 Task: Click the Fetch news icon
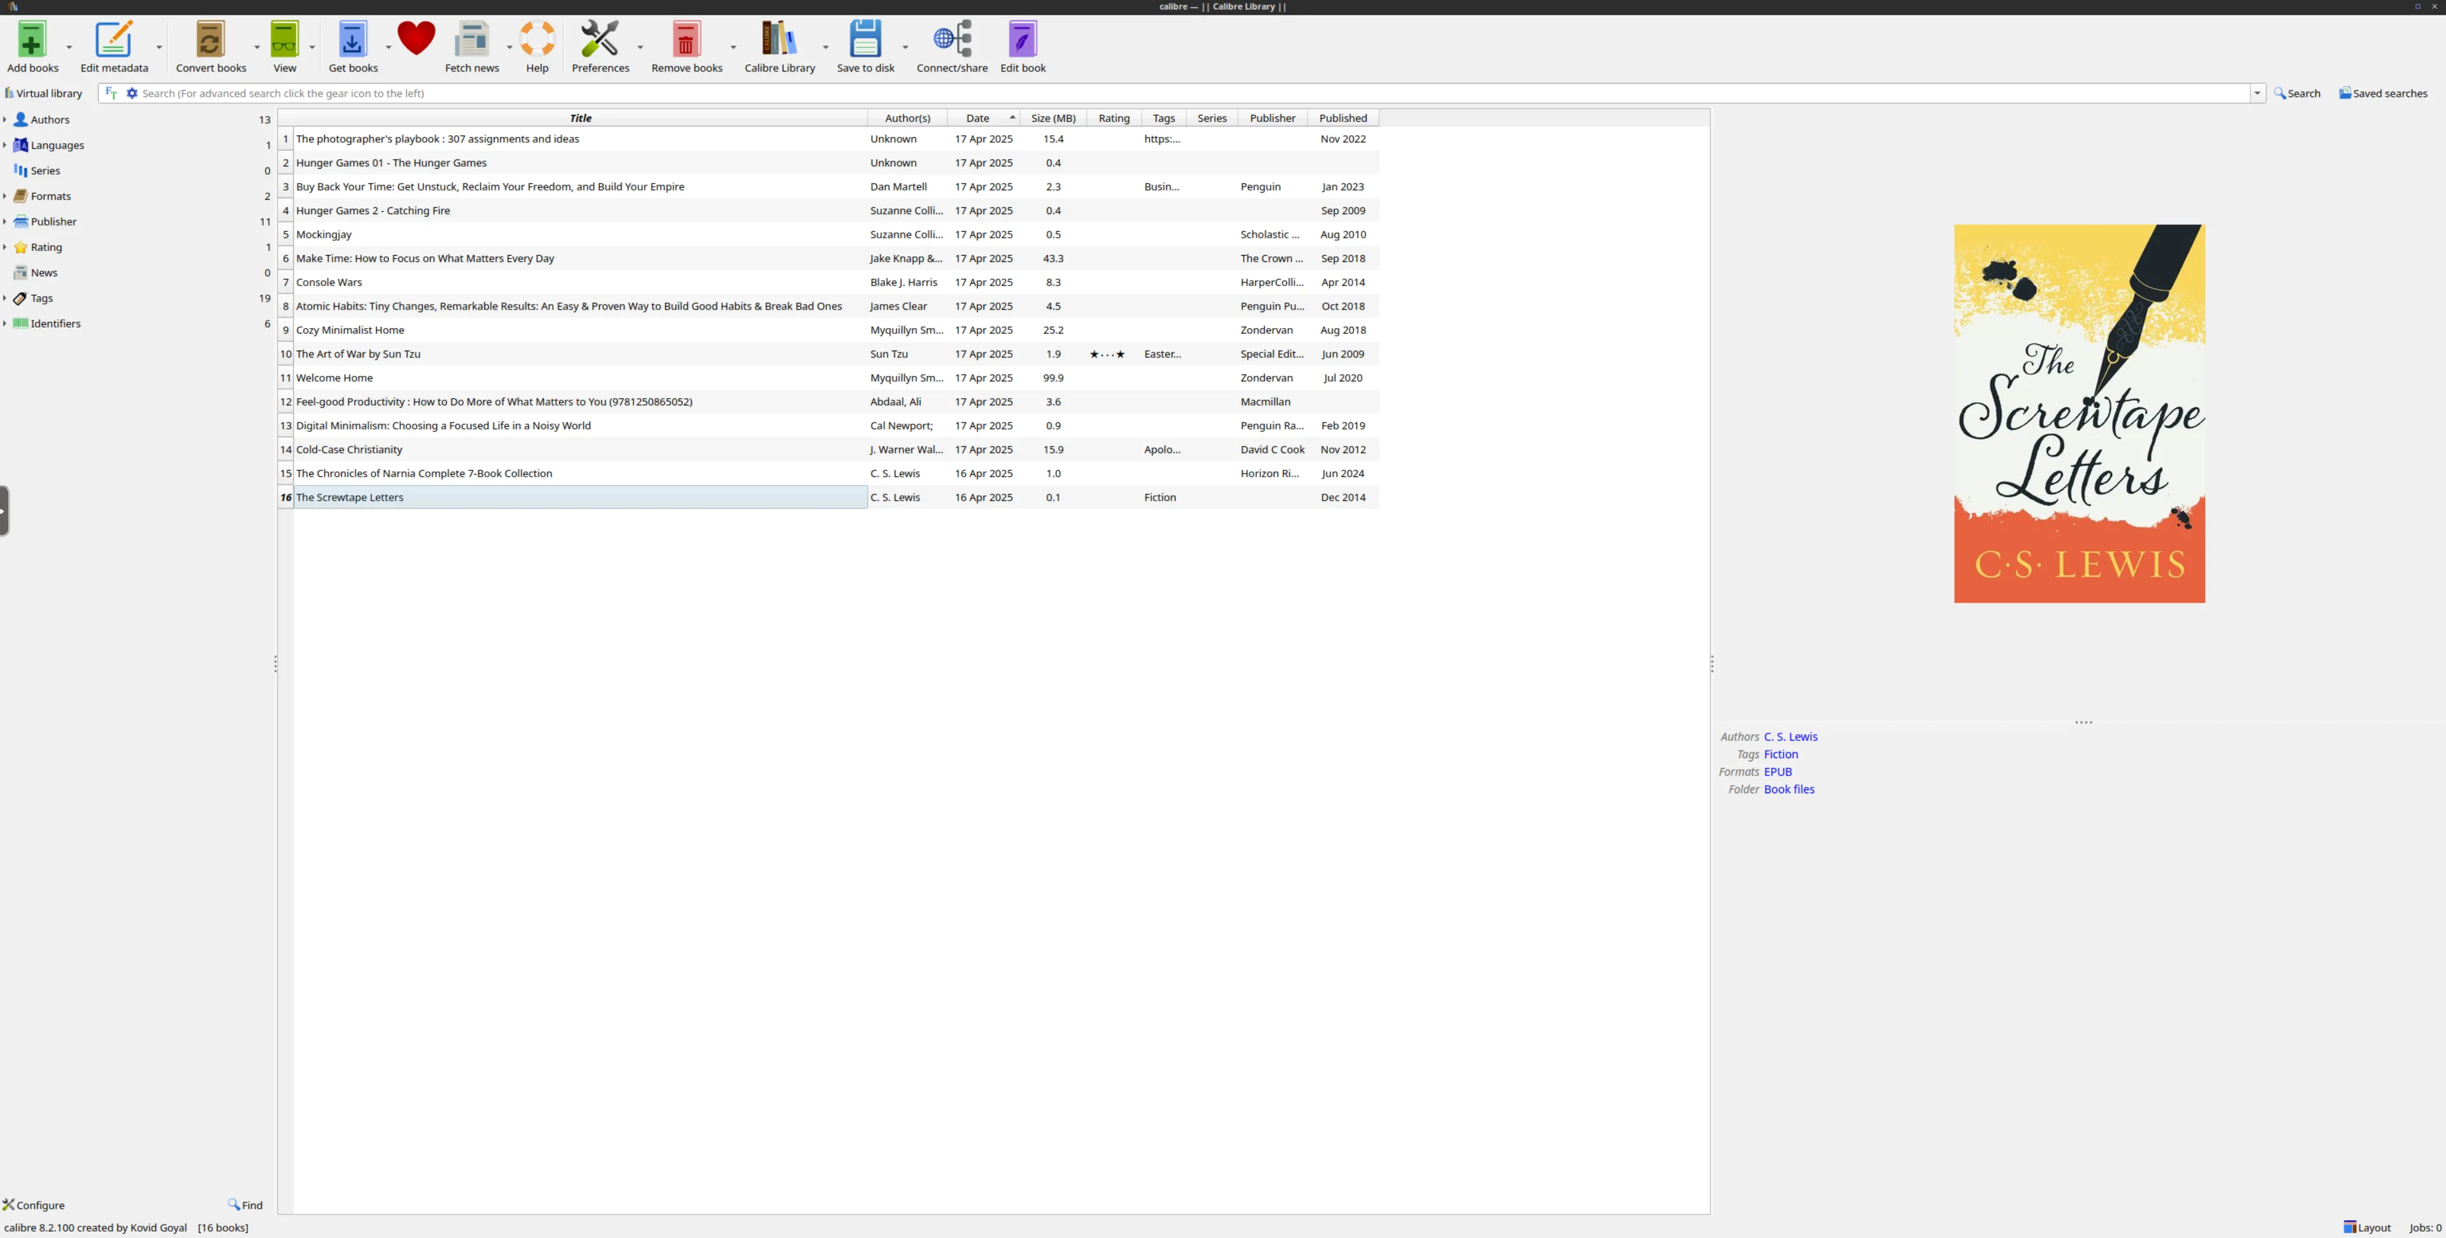[471, 40]
